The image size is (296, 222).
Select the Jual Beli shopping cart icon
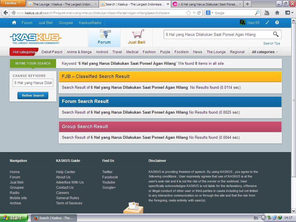coord(137,37)
